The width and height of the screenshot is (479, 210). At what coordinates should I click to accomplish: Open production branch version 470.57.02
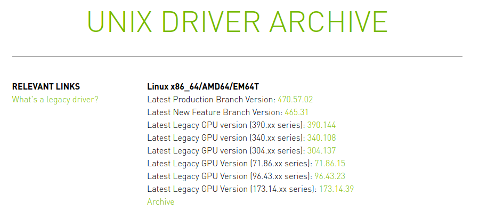295,100
